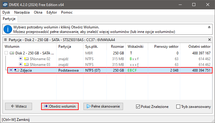
Task: Click the partitions panel header list icon
Action: point(5,40)
